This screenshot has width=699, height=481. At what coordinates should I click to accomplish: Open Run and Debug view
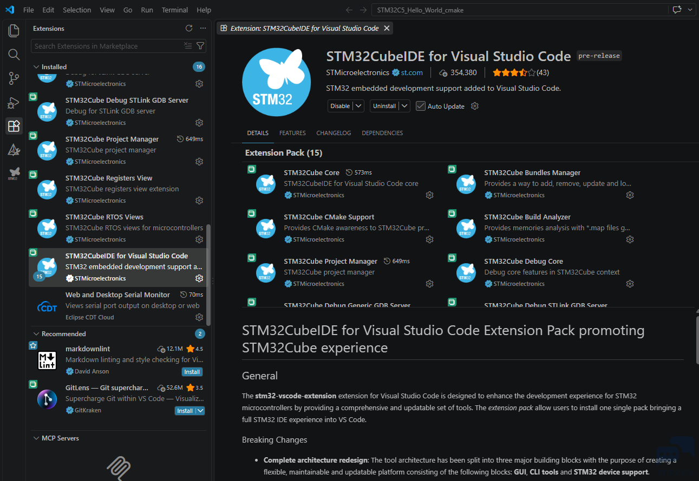[x=14, y=103]
